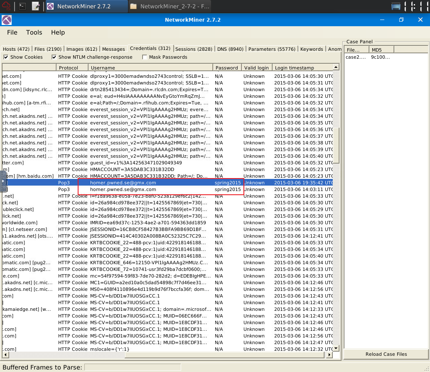Screen dimensions: 430x372
Task: Open the text editor launcher in the top panel
Action: tap(36, 6)
